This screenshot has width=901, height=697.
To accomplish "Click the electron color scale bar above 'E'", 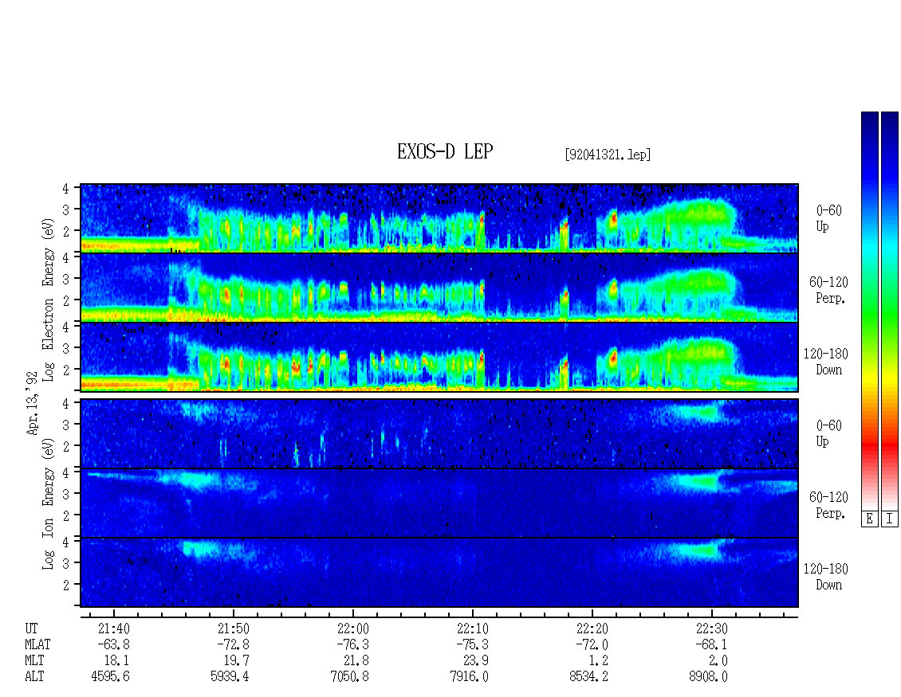I will [x=869, y=311].
